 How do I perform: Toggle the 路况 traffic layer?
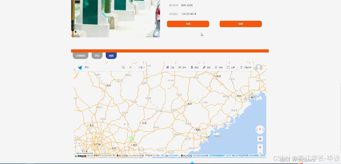[x=195, y=68]
